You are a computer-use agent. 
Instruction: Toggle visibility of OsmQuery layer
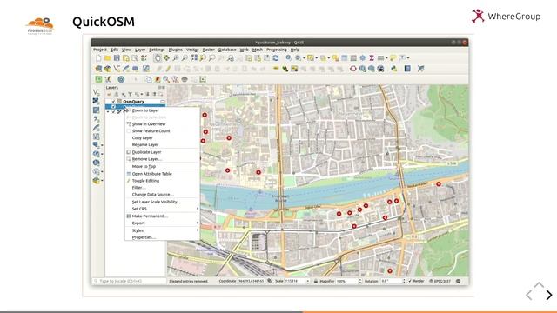point(114,102)
